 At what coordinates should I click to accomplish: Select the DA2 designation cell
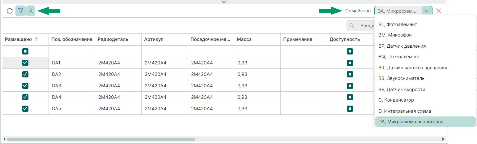72,74
